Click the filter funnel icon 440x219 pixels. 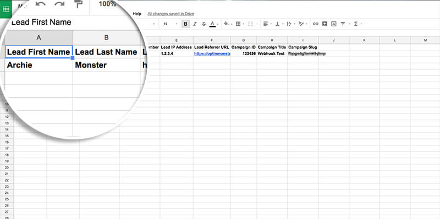pyautogui.click(x=343, y=24)
